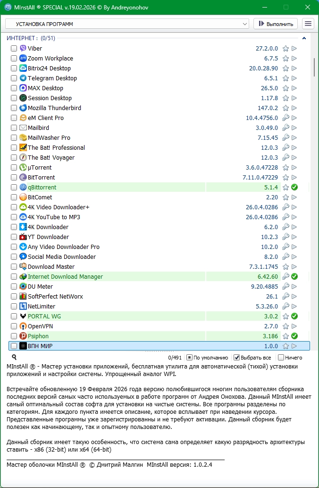Click the Telegram Desktop icon
This screenshot has height=488, width=319.
pyautogui.click(x=23, y=78)
